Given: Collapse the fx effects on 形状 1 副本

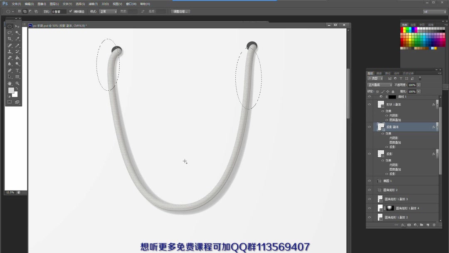Looking at the screenshot, I should point(438,104).
